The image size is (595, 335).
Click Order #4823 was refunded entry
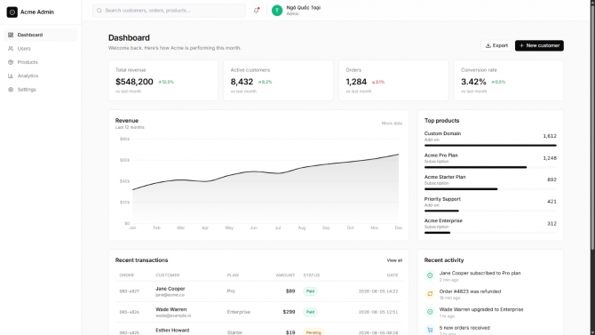click(x=470, y=291)
